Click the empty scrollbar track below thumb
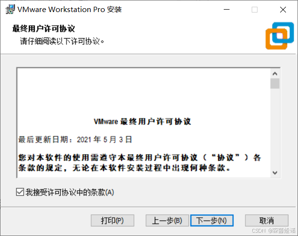Image resolution: width=298 pixels, height=236 pixels. click(x=275, y=128)
